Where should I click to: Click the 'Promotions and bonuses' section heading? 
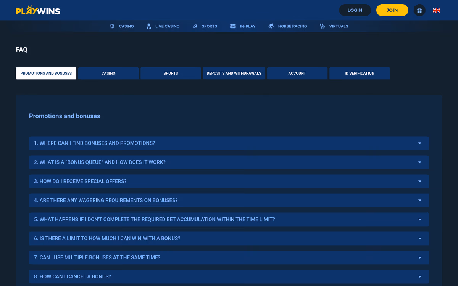click(65, 116)
